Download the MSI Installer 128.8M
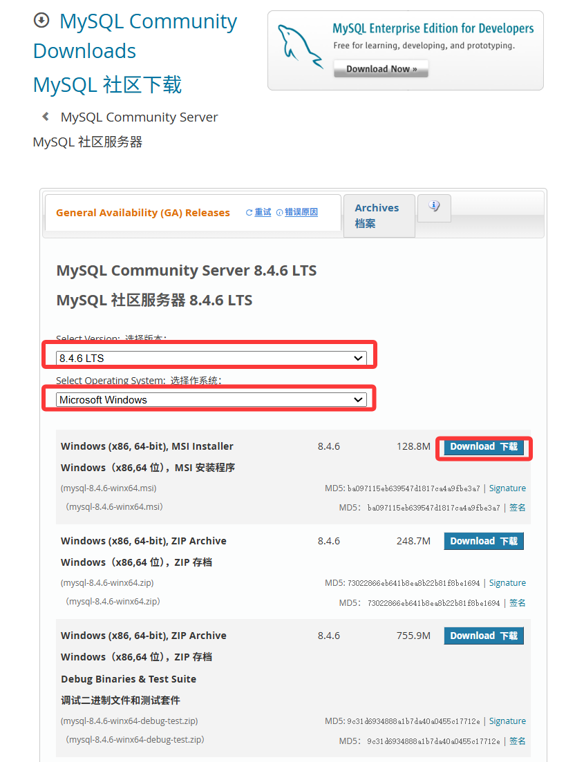Image resolution: width=566 pixels, height=762 pixels. click(x=484, y=446)
